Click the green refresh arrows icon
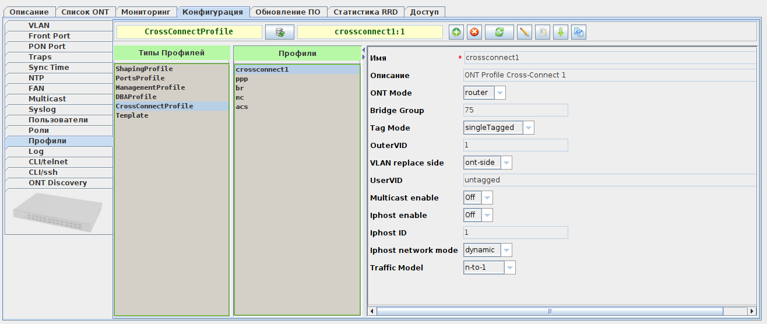767x324 pixels. click(x=499, y=32)
